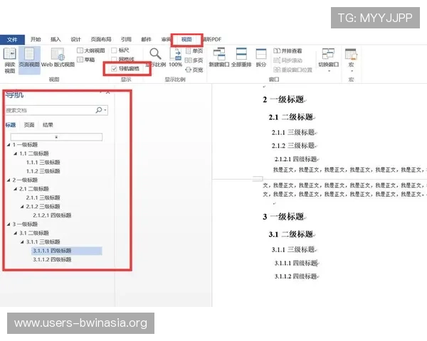427x341 pixels.
Task: Reset zoom with the 100% button
Action: [x=175, y=58]
